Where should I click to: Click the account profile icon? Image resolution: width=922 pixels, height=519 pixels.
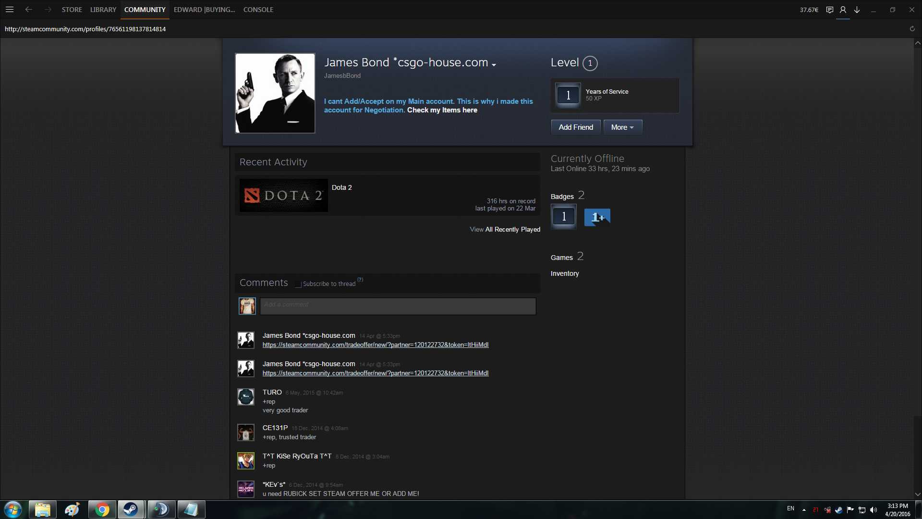click(843, 10)
